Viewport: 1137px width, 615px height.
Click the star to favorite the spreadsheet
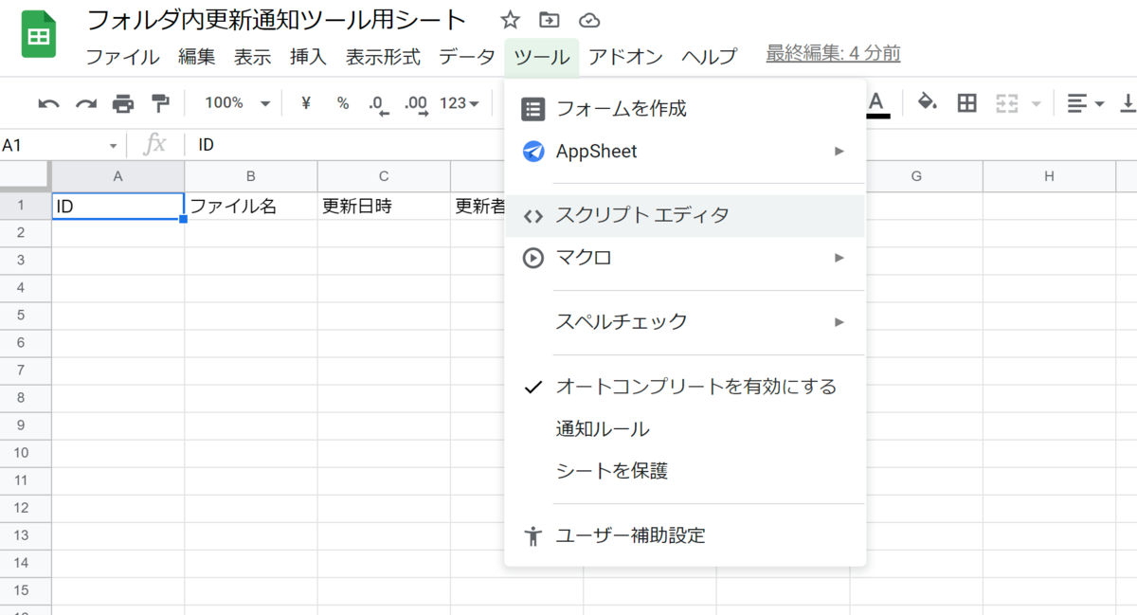click(510, 19)
